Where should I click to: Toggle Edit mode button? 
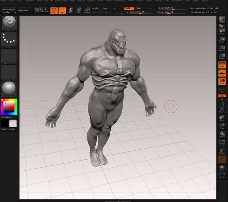[x=54, y=11]
